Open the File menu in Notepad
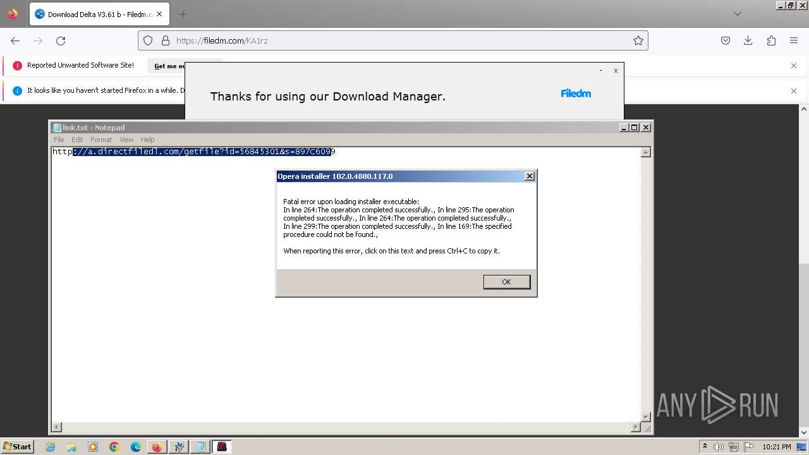 59,140
